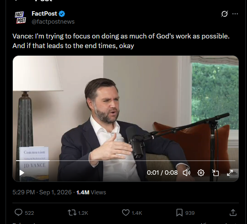Play the video

(22, 173)
